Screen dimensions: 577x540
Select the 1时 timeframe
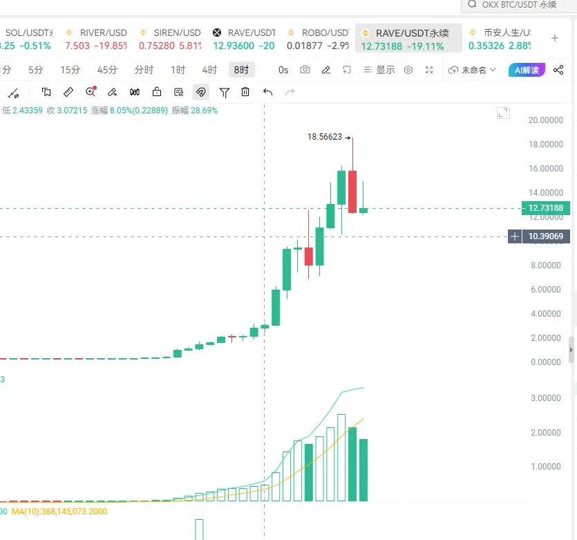click(178, 70)
